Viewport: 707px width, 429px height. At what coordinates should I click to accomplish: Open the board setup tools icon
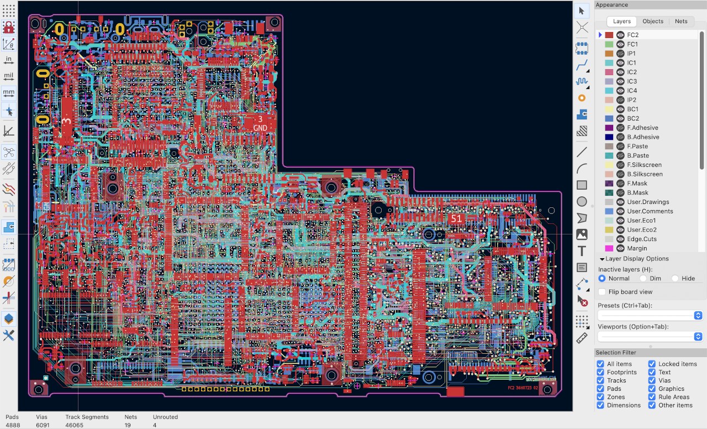click(8, 335)
